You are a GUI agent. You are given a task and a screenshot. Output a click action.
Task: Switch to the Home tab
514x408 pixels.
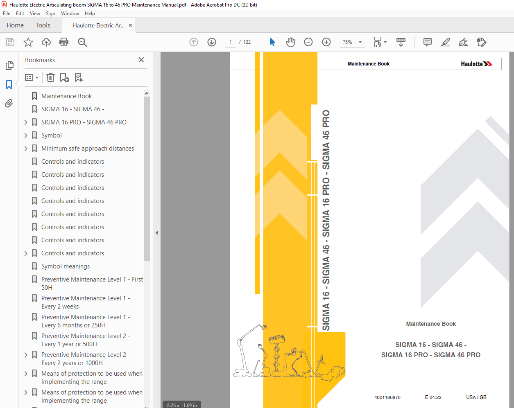(15, 25)
